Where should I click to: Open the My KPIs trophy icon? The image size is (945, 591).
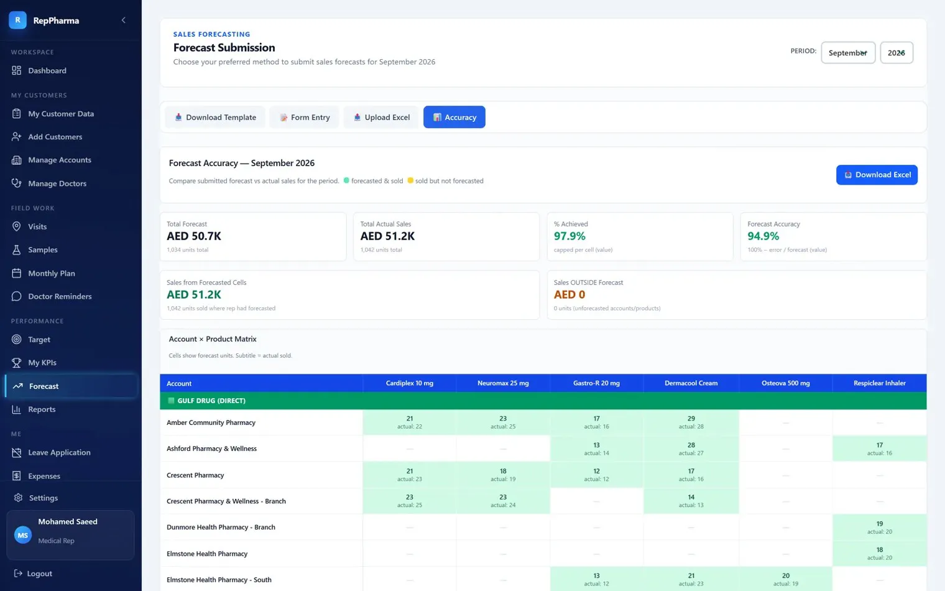point(17,362)
